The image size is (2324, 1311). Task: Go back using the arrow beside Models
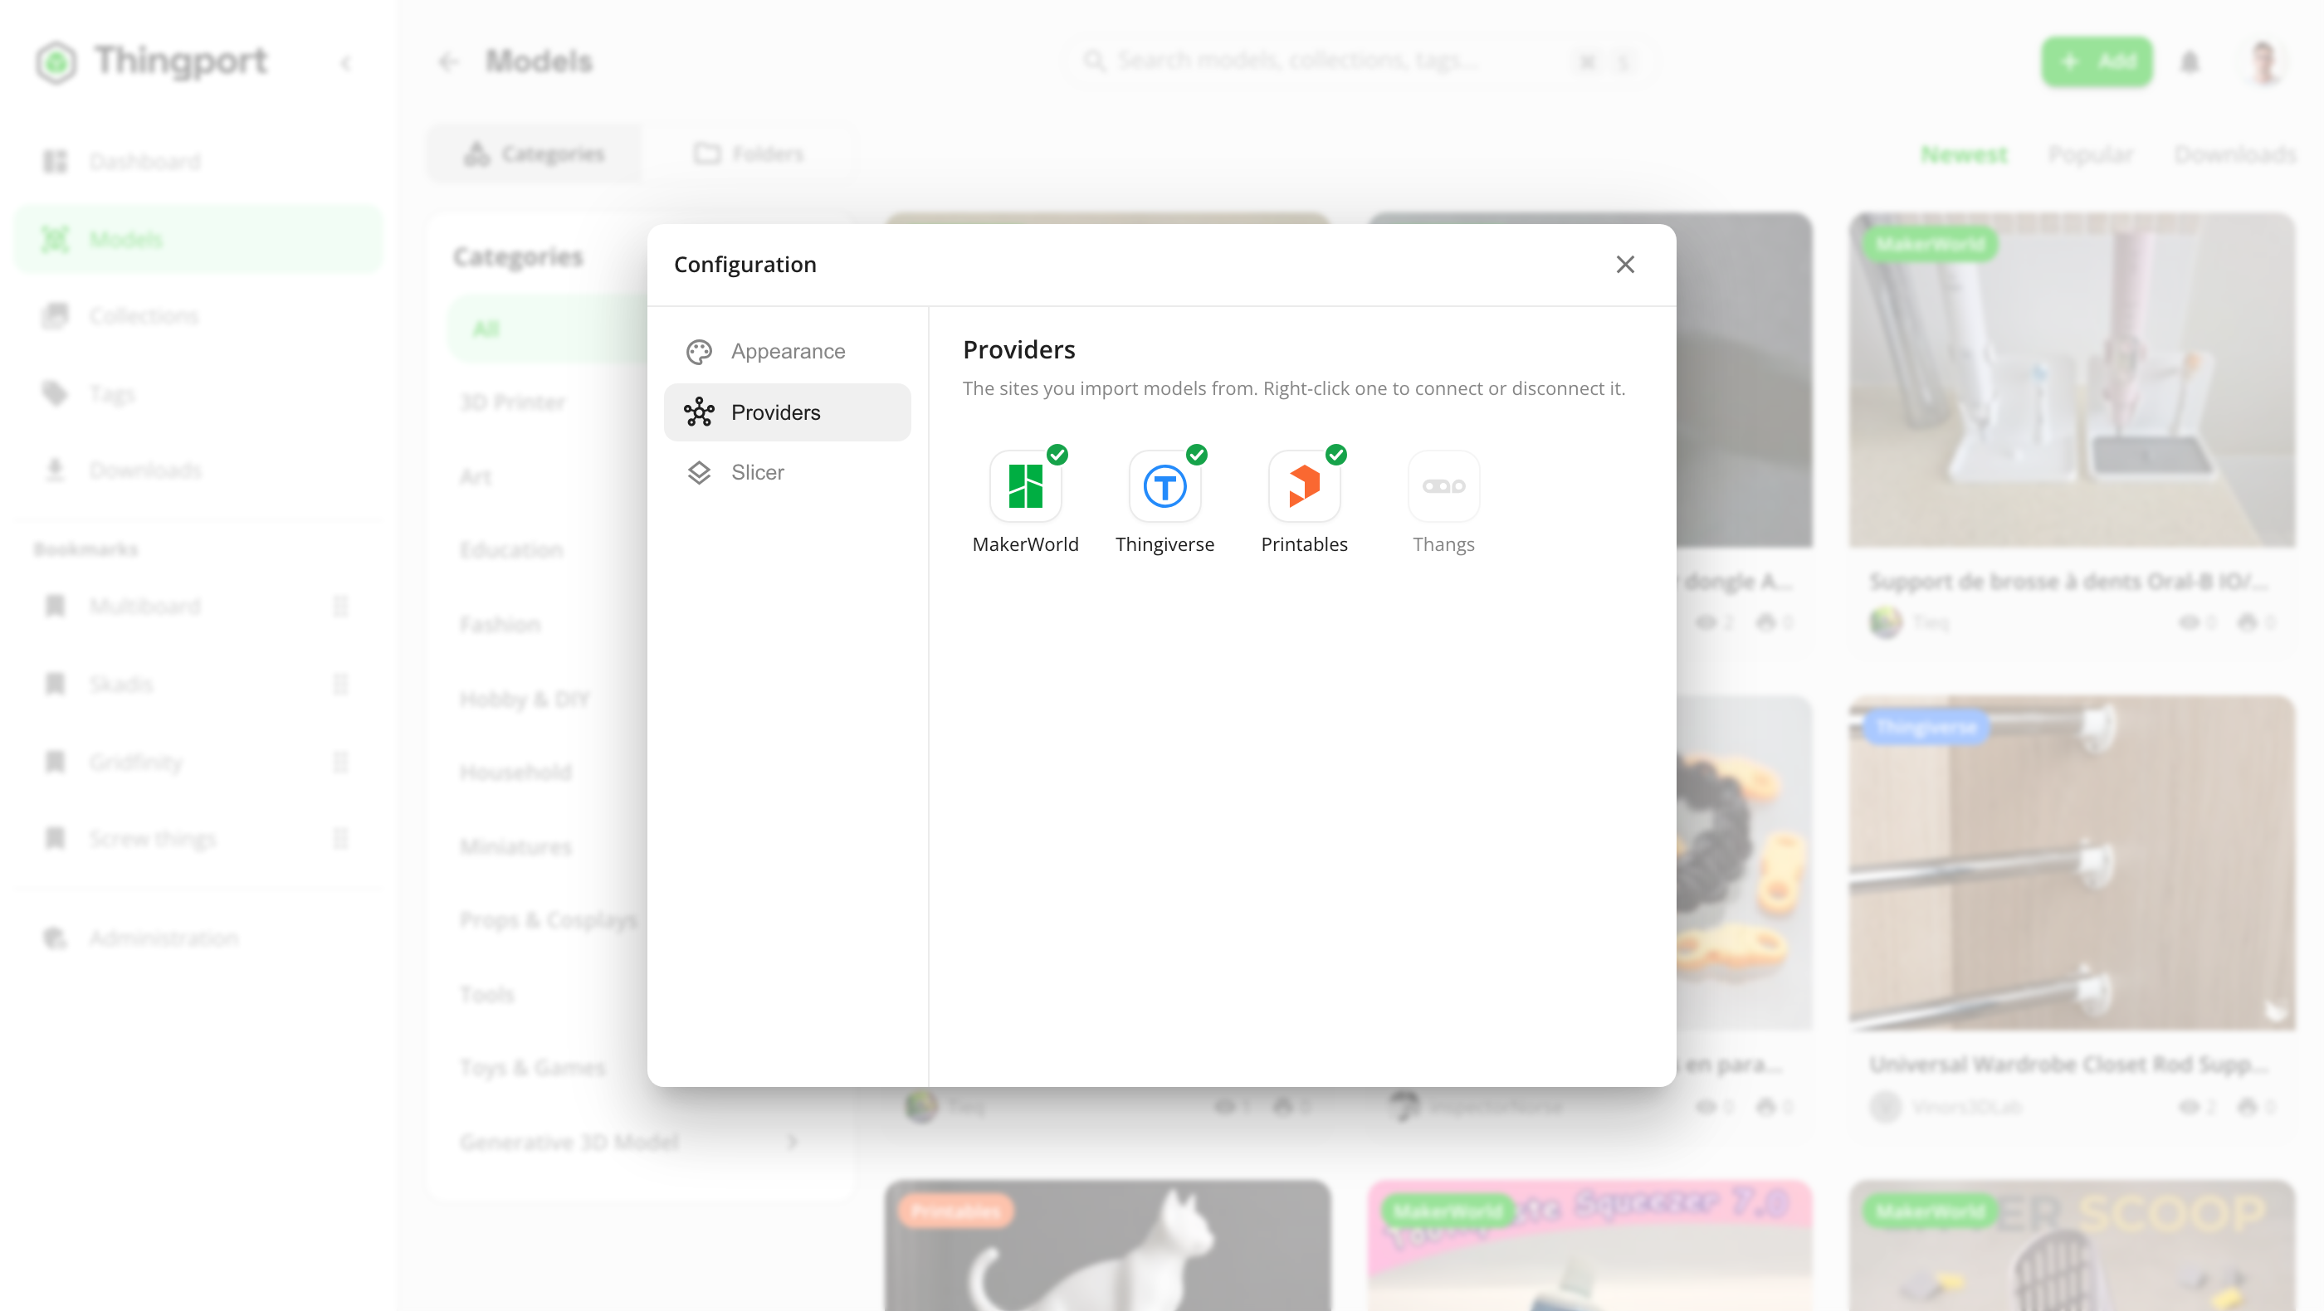click(x=448, y=61)
